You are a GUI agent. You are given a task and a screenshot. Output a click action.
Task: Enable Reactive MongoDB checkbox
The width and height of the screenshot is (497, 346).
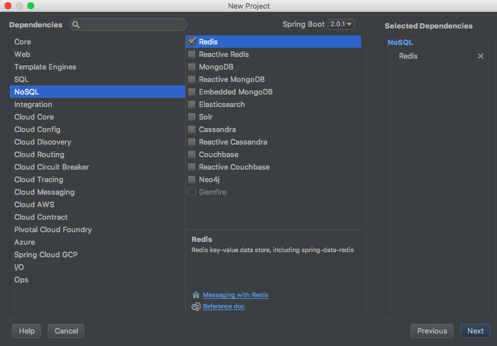(192, 79)
